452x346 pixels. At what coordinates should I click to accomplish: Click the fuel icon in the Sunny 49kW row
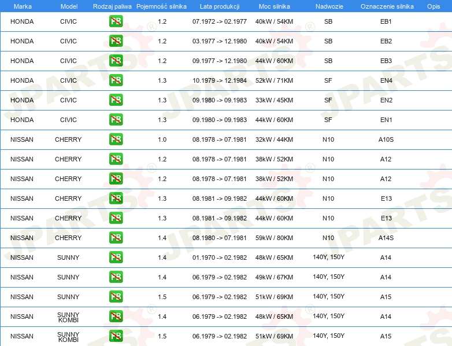click(116, 277)
